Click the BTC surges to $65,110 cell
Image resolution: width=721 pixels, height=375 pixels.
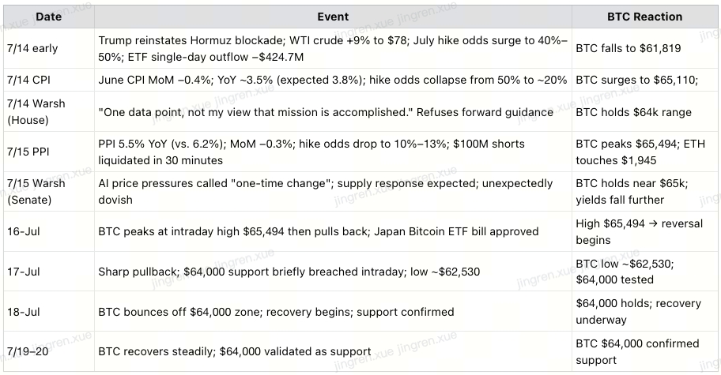click(x=644, y=80)
